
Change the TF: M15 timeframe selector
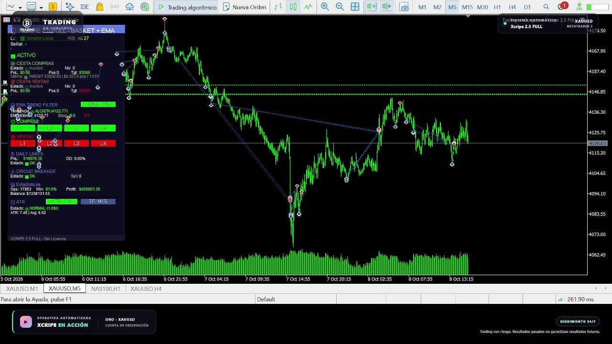pyautogui.click(x=98, y=201)
